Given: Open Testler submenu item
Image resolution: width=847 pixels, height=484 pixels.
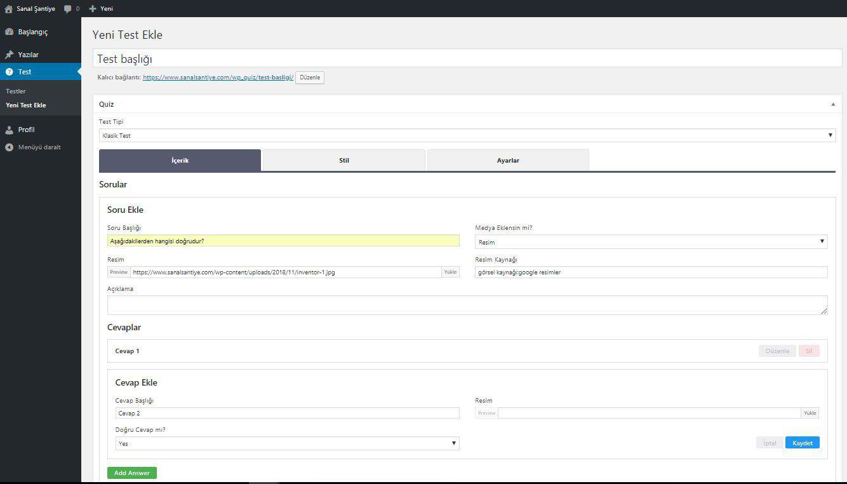Looking at the screenshot, I should (x=16, y=91).
